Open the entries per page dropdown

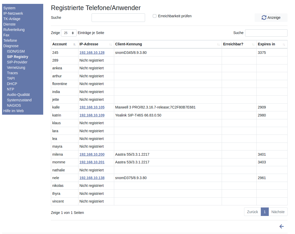[x=69, y=33]
